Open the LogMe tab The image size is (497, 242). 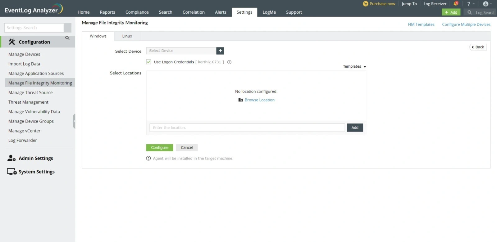269,12
